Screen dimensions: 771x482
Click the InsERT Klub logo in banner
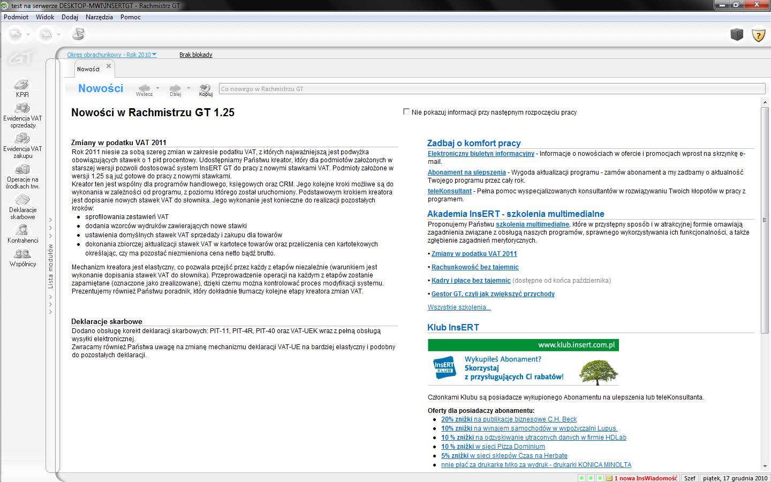coord(444,367)
